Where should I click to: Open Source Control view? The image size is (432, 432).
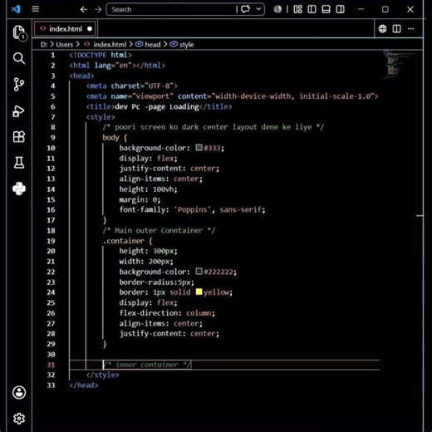tap(19, 84)
